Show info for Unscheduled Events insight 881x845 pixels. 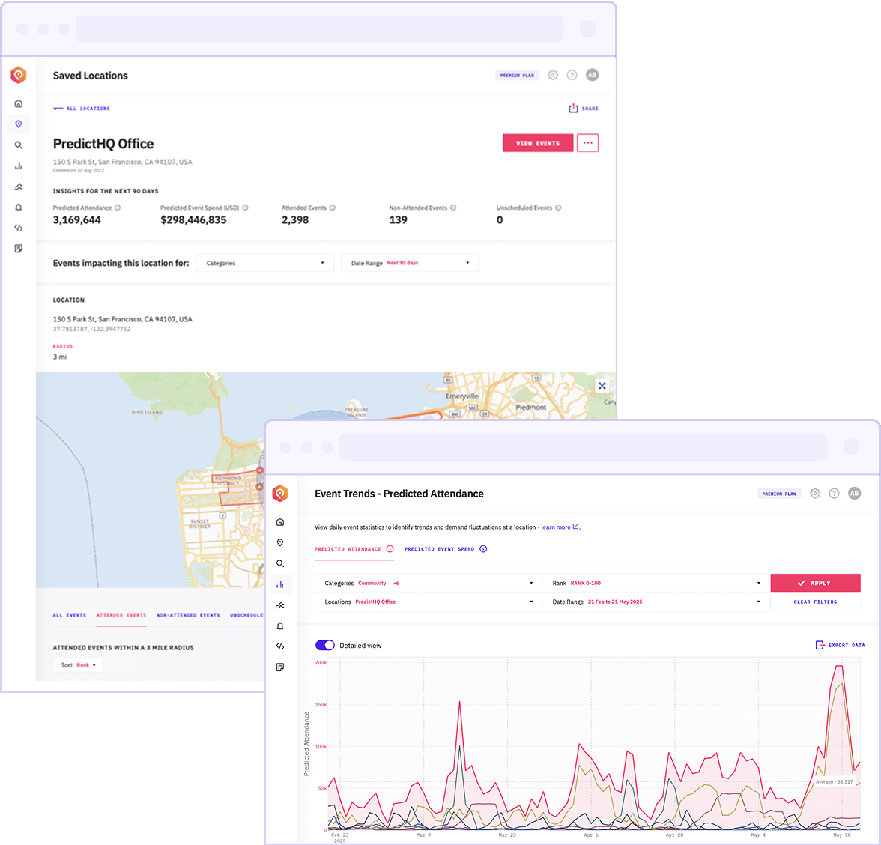(x=558, y=208)
